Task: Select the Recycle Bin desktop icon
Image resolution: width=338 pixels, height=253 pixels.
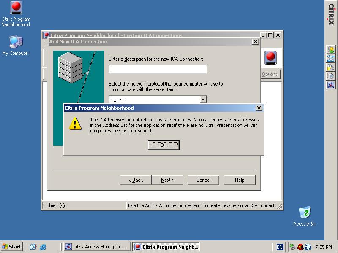Action: coord(305,216)
